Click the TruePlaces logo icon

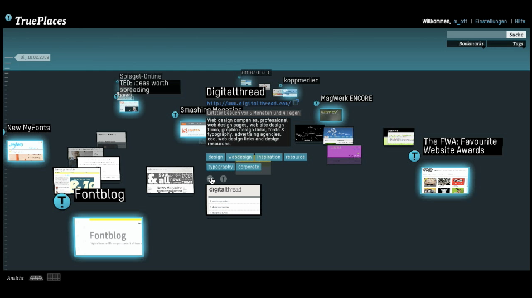point(8,18)
